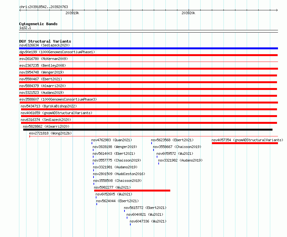Click nsv5614003 (Ebert2021) label
The image size is (287, 237).
[114, 153]
